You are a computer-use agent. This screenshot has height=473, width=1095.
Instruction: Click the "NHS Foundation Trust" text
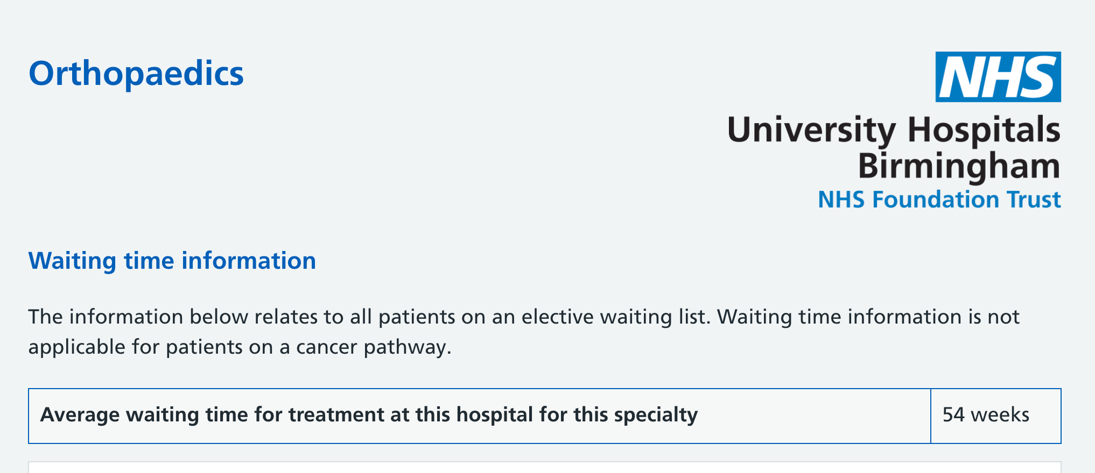tap(939, 200)
